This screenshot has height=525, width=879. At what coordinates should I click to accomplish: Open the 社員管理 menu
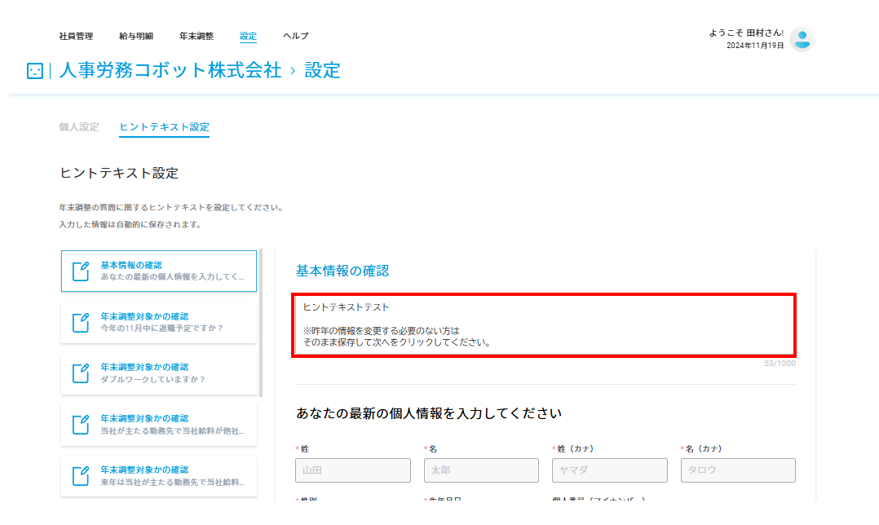coord(76,36)
